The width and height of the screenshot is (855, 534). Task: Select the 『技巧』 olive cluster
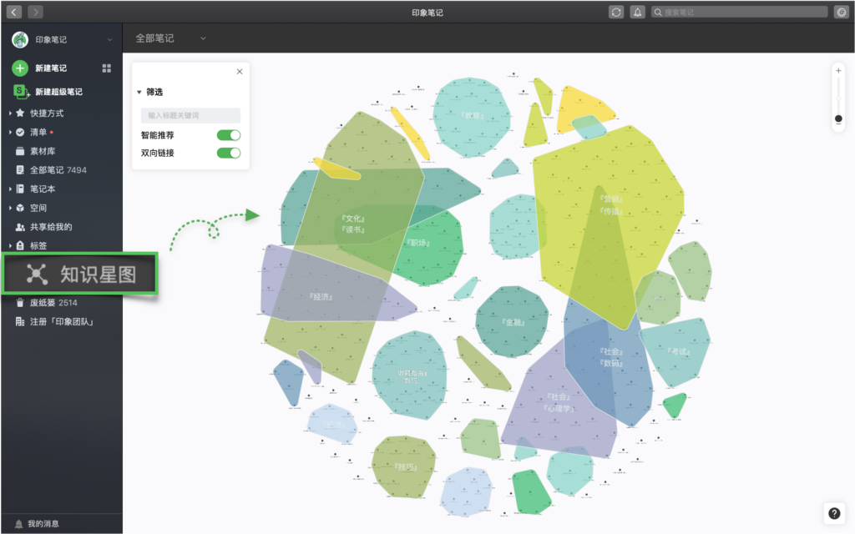405,467
